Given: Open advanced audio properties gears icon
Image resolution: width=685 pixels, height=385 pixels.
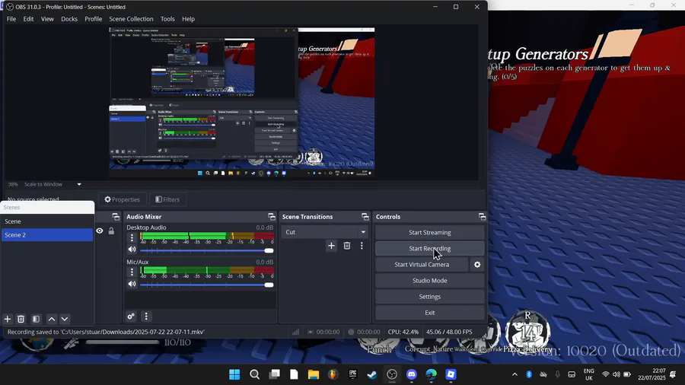Looking at the screenshot, I should (x=131, y=317).
